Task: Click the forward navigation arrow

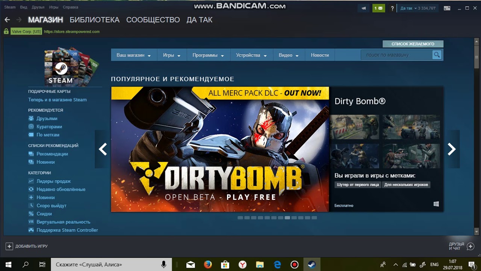Action: 19,20
